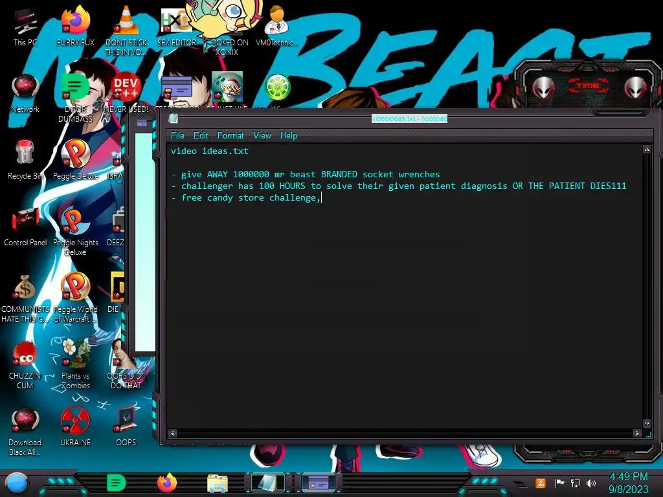Click the scroll down arrow in Notepad
This screenshot has width=663, height=497.
[x=647, y=423]
